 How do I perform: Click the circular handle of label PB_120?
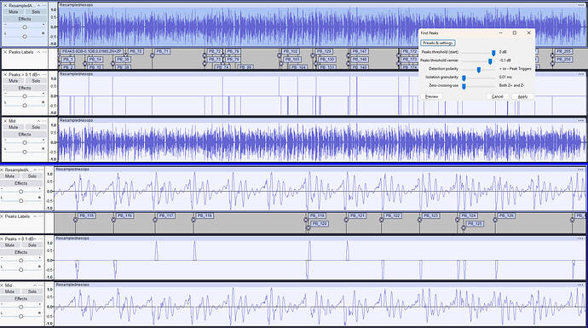pyautogui.click(x=308, y=227)
